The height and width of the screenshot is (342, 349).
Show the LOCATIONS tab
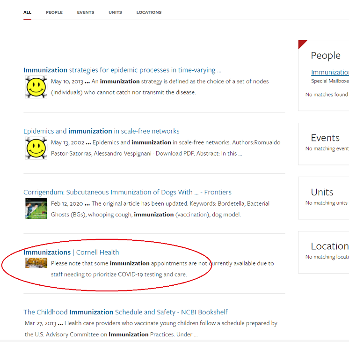coord(149,12)
